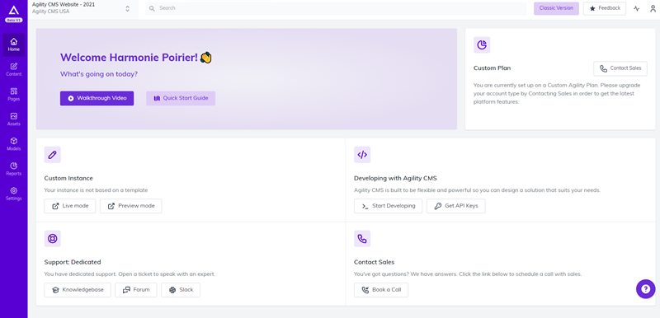Open the help question mark bubble
Image resolution: width=660 pixels, height=318 pixels.
click(x=646, y=289)
